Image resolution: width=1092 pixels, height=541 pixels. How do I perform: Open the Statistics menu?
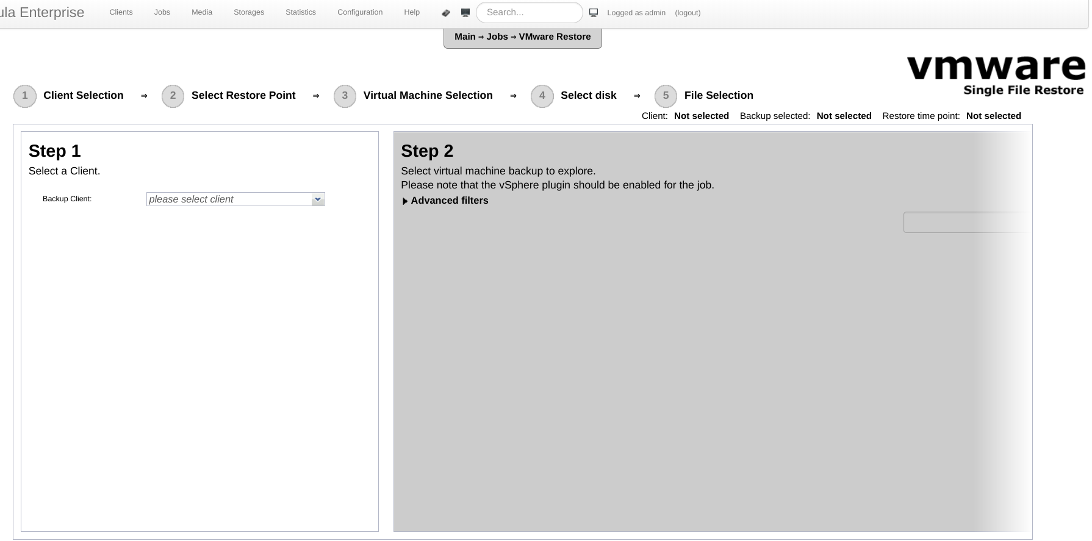coord(301,12)
